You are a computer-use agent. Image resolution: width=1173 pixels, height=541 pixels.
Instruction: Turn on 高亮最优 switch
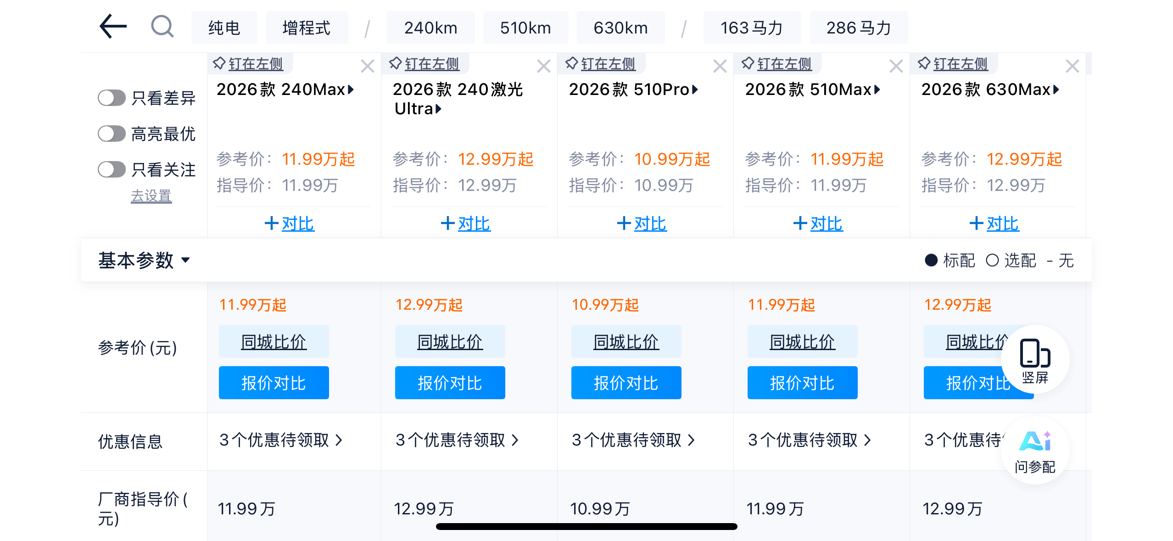[x=112, y=134]
